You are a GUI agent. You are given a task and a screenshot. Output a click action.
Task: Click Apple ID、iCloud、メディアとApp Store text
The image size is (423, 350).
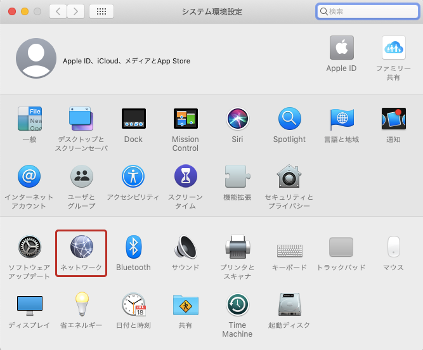click(127, 62)
